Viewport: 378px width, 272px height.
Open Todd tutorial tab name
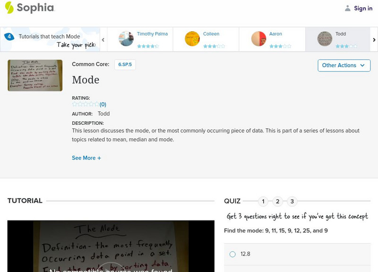click(x=340, y=34)
